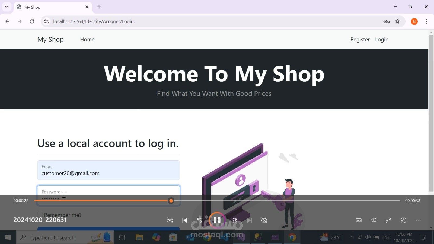Skip forward 30 seconds
Screen dimensions: 434x244
[x=235, y=220]
